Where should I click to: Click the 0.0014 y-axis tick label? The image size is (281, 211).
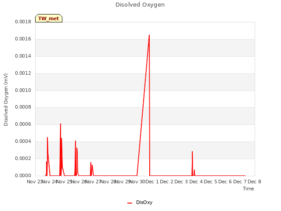(23, 56)
